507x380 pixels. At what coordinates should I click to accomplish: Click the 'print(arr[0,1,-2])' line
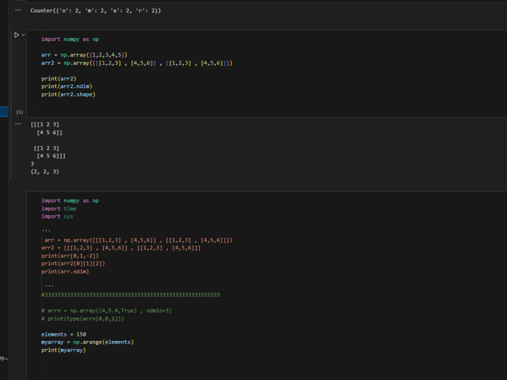(x=70, y=256)
